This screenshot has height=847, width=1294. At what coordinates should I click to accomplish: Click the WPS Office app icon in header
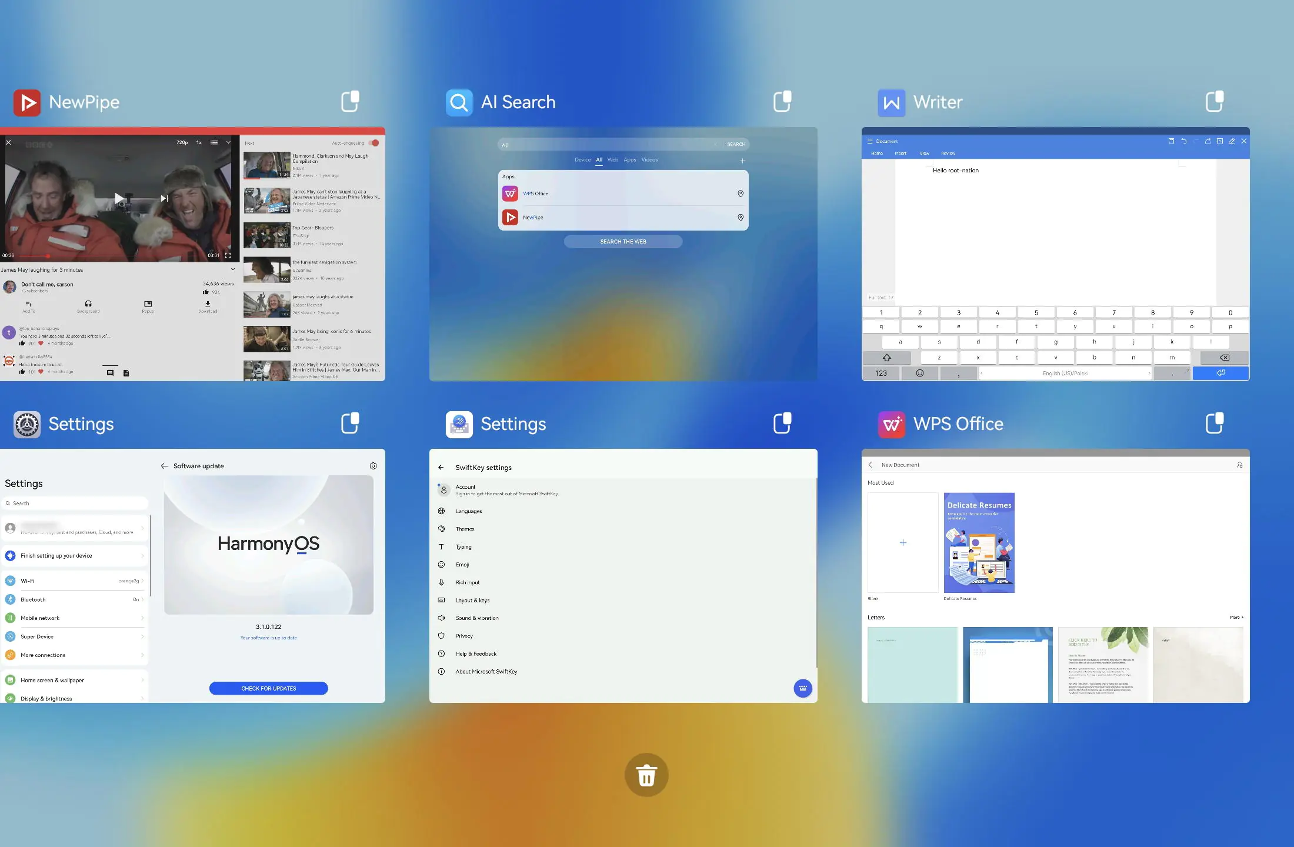[x=892, y=424]
